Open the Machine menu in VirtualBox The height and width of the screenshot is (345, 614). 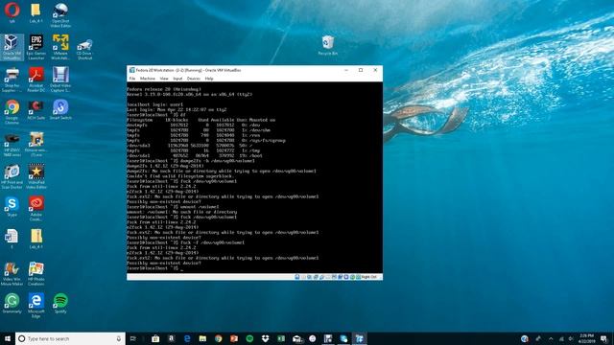[x=148, y=79]
